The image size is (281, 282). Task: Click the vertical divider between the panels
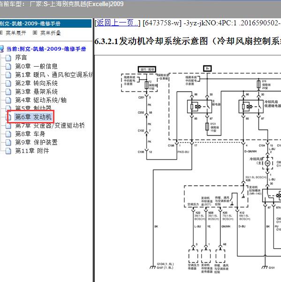click(x=93, y=150)
